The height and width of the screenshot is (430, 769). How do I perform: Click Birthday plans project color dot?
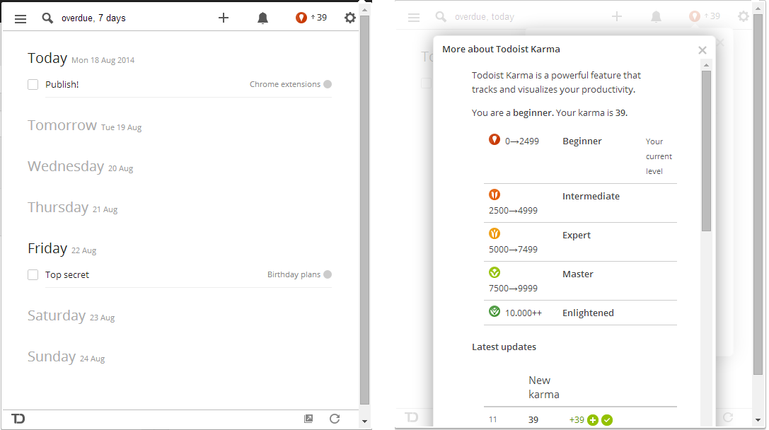point(328,274)
